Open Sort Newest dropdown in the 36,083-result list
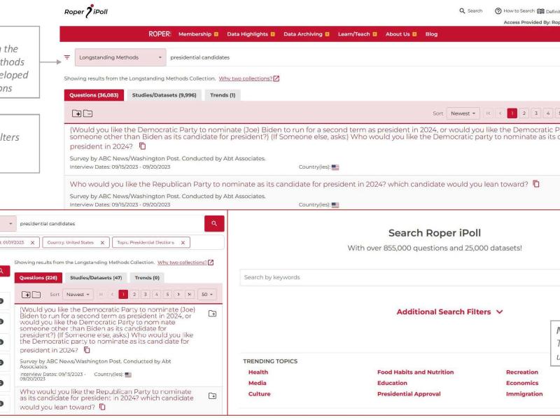 tap(463, 113)
